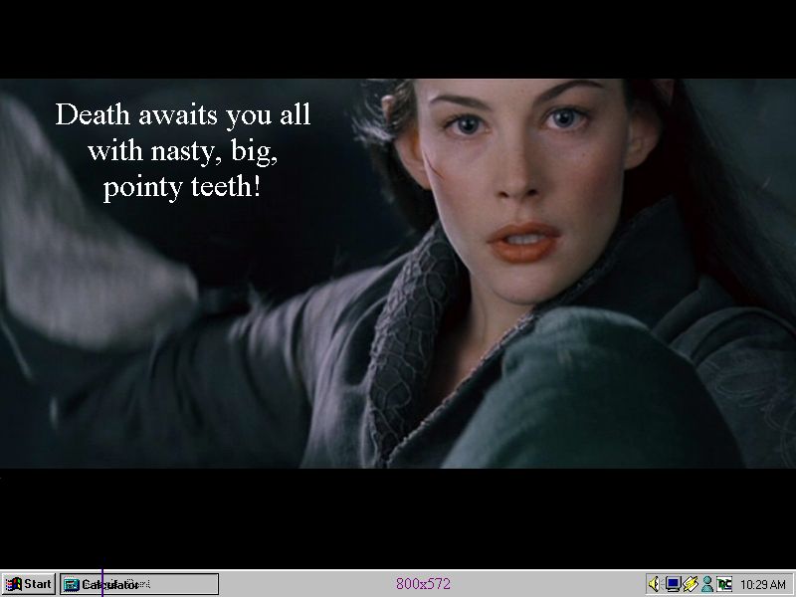Click the 10:29 AM clock
Image resolution: width=796 pixels, height=597 pixels.
coord(762,585)
